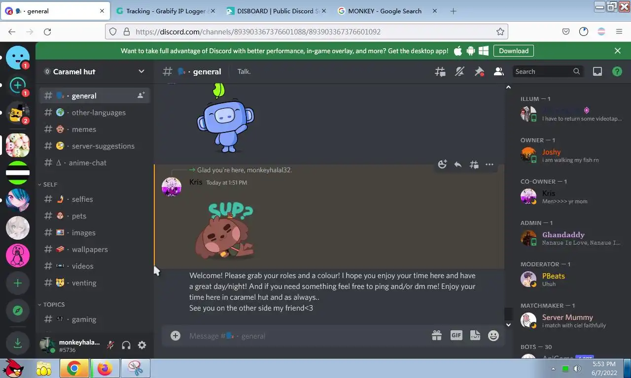This screenshot has height=378, width=631.
Task: Click the Angry Birds start icon
Action: tap(13, 368)
